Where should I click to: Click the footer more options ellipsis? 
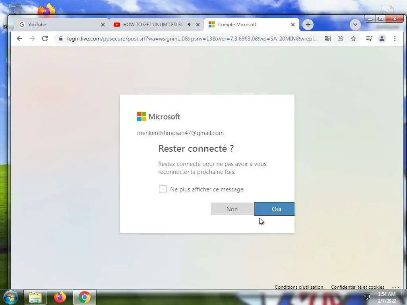tap(395, 287)
